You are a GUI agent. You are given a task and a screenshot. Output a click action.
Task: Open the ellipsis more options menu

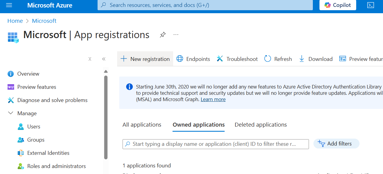point(176,35)
